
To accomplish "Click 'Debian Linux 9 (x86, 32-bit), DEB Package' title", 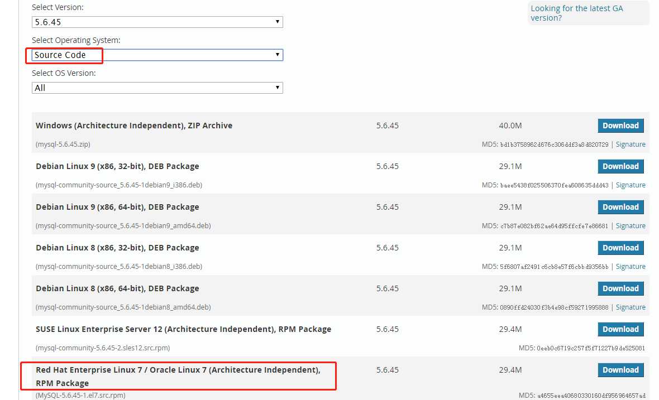I will coord(117,166).
